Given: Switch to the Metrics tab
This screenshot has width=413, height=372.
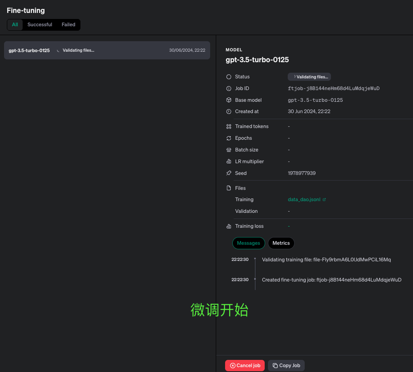Looking at the screenshot, I should pos(281,243).
